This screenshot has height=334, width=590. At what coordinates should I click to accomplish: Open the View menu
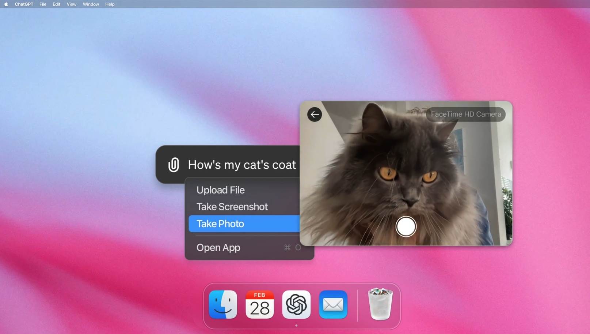(x=71, y=4)
